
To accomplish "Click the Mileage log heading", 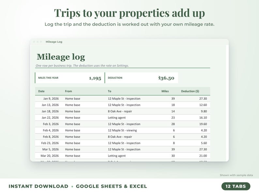I will click(x=61, y=57).
